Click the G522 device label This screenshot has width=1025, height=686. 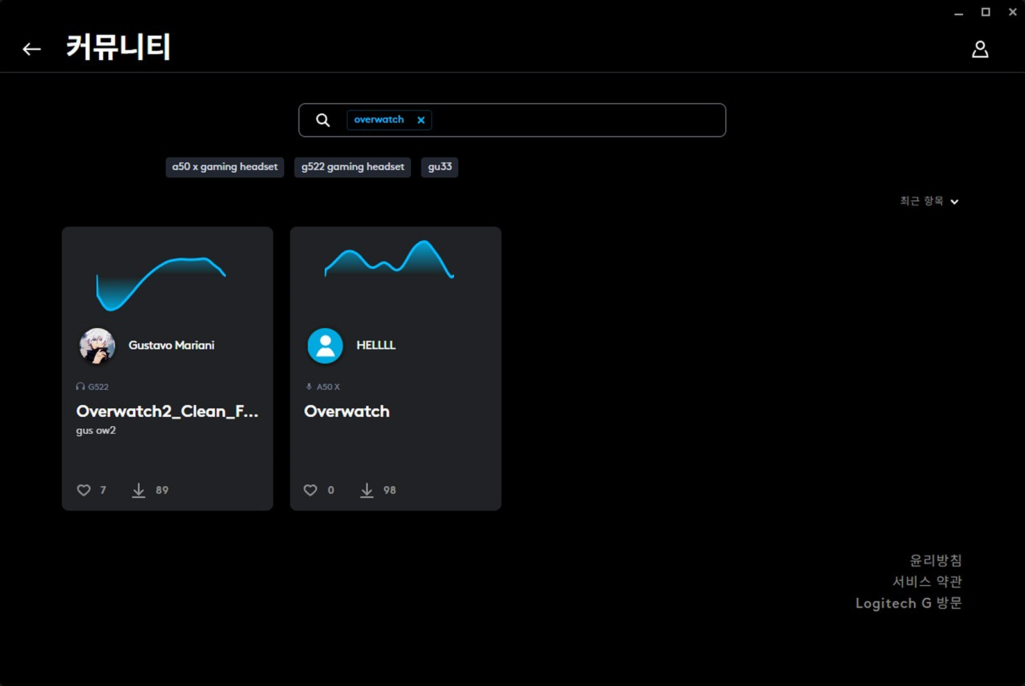pos(99,387)
